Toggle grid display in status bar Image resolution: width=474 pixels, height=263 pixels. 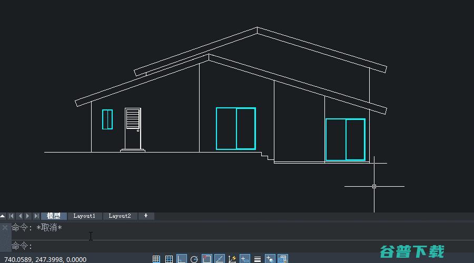click(x=169, y=259)
